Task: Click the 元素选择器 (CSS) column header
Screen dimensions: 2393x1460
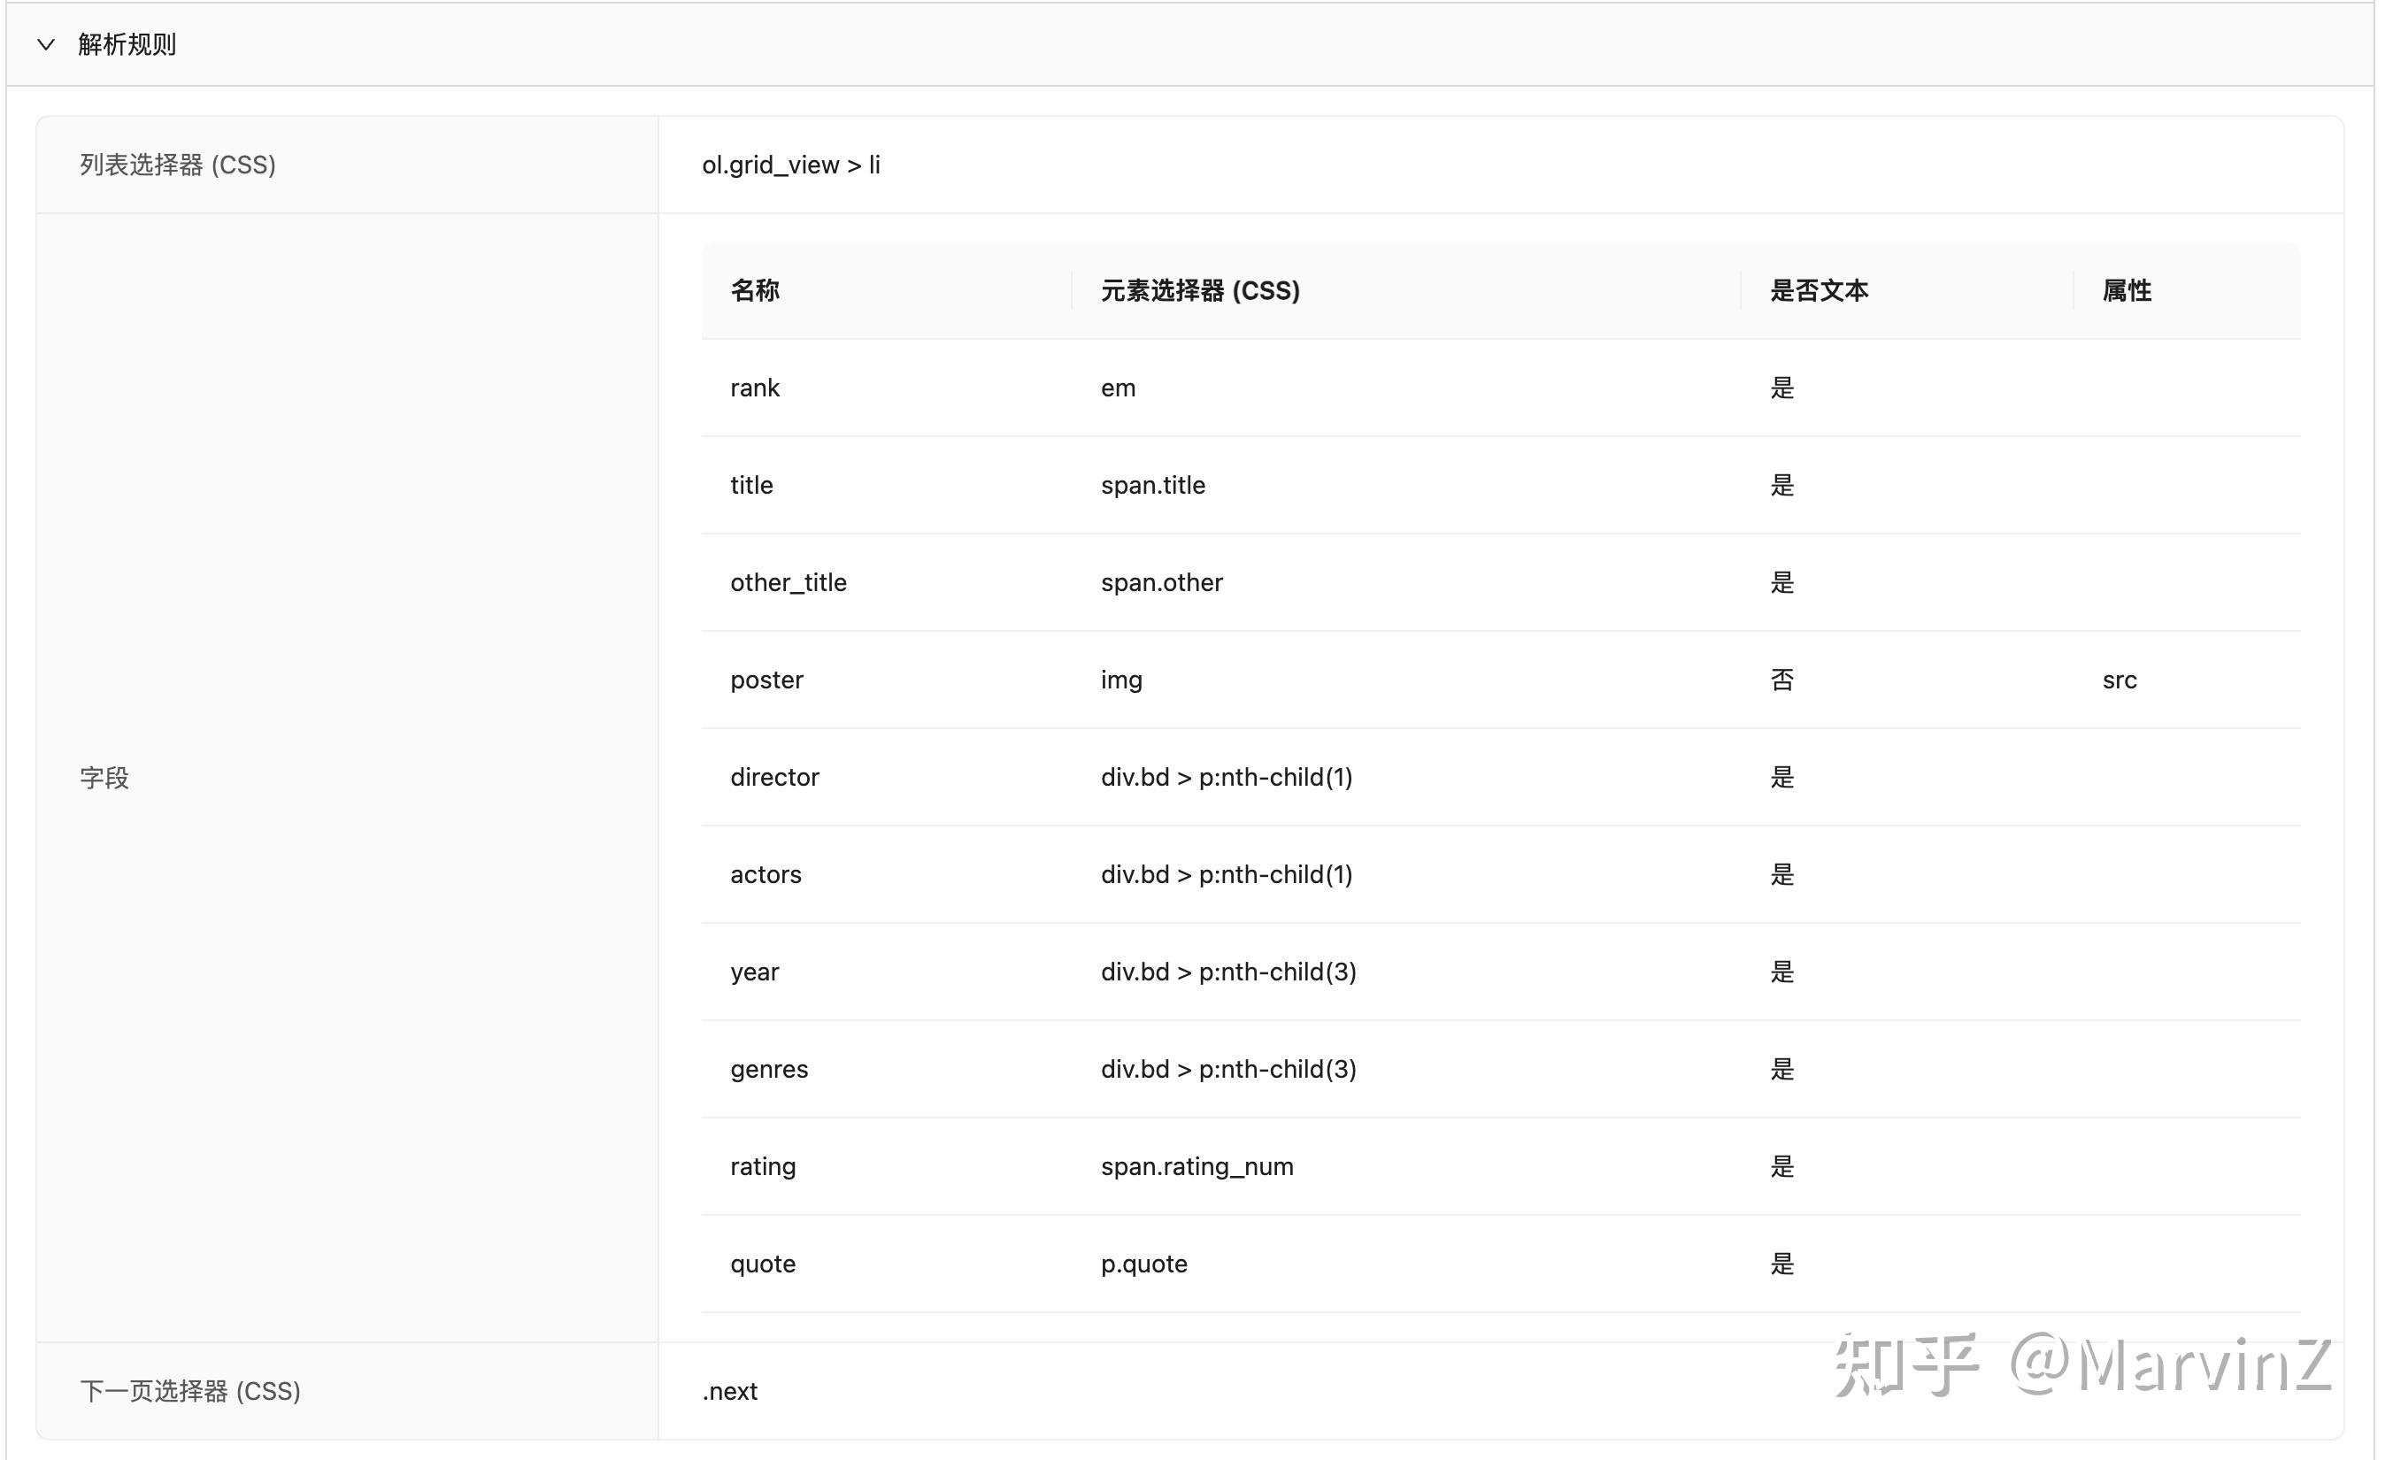Action: click(1200, 290)
